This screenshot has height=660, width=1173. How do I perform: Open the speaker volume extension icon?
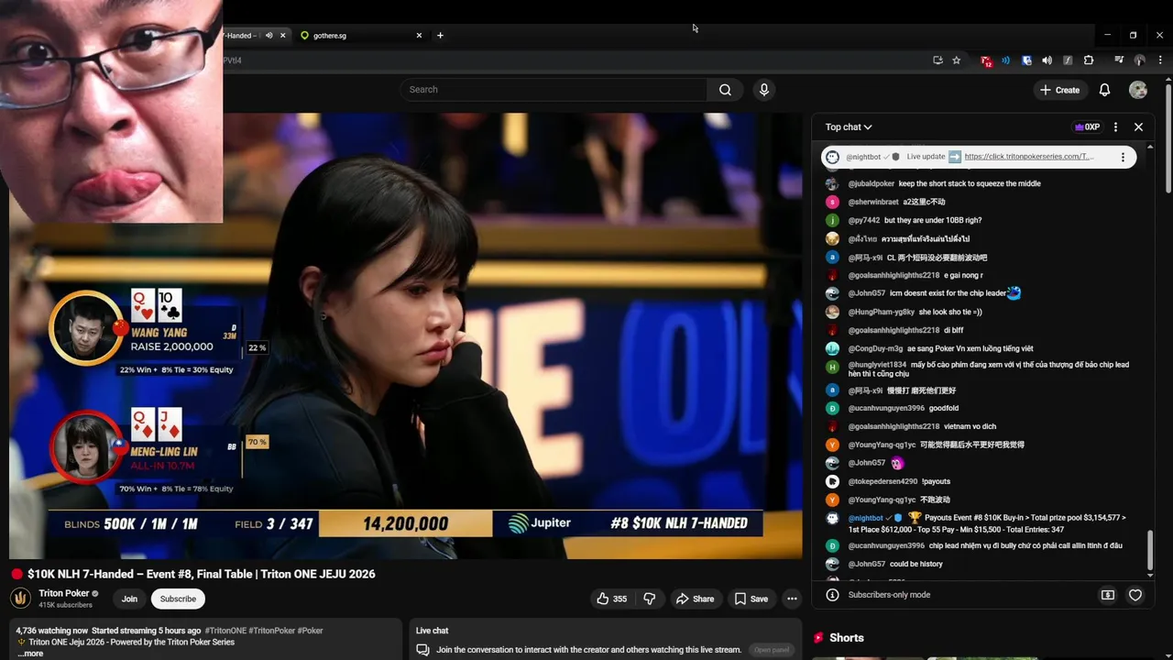1047,60
